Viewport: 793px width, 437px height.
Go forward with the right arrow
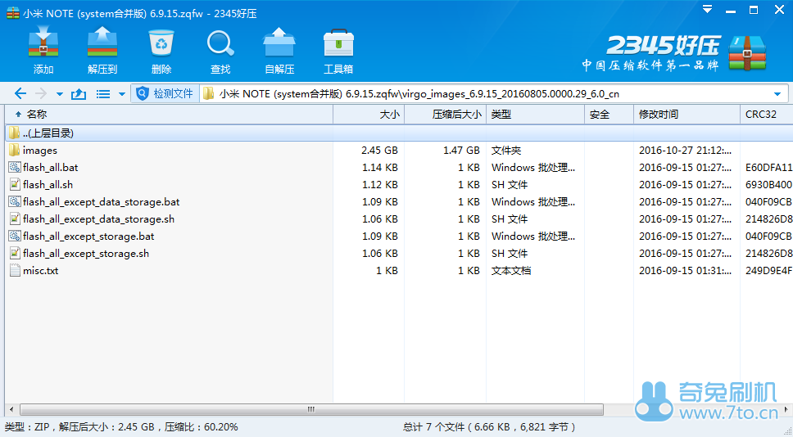(x=41, y=93)
